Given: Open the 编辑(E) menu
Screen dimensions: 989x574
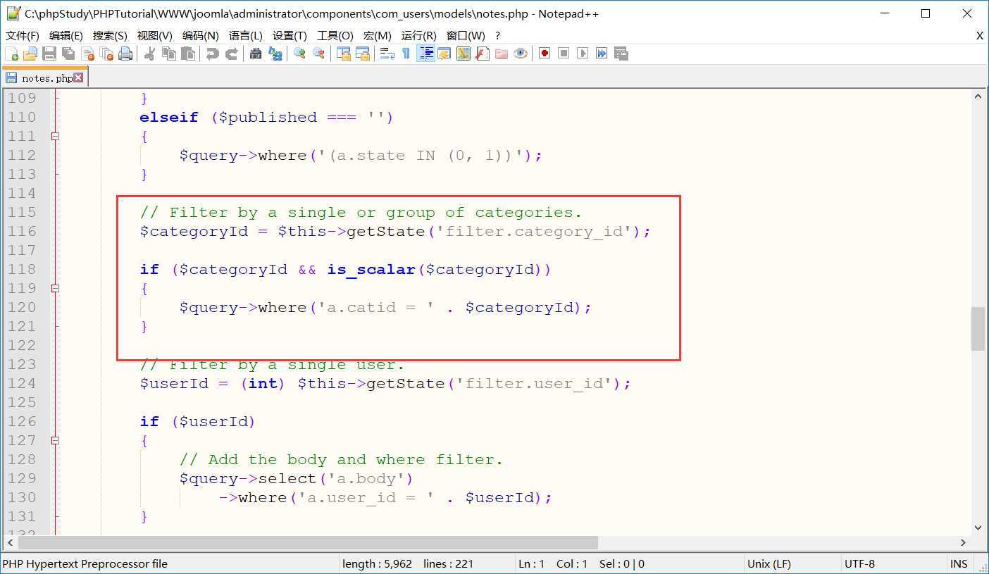Looking at the screenshot, I should pyautogui.click(x=66, y=35).
